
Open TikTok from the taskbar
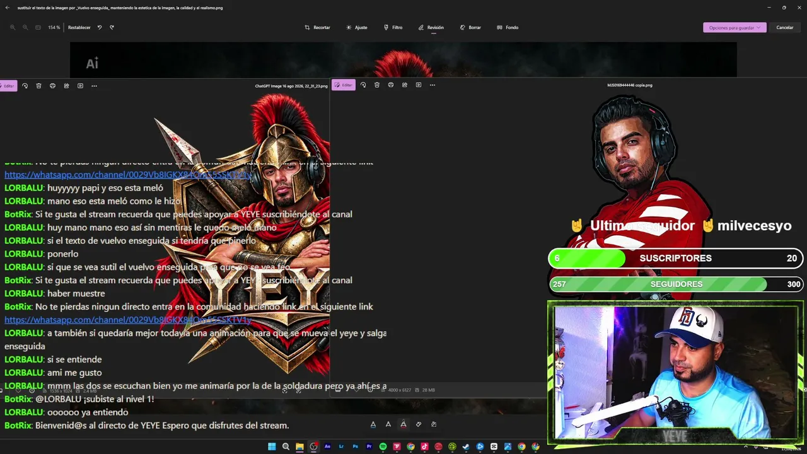pos(424,447)
